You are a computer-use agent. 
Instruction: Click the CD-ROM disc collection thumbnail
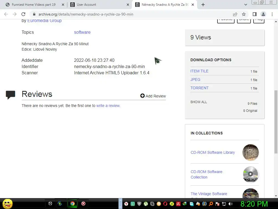click(x=250, y=174)
